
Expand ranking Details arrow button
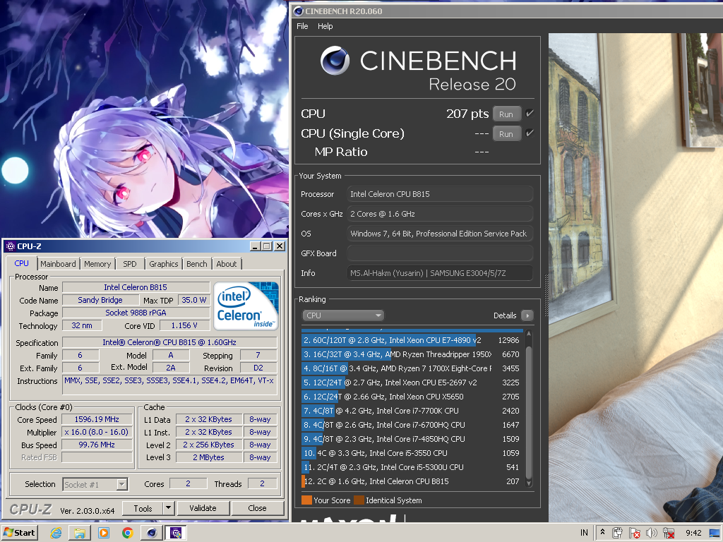pos(527,315)
